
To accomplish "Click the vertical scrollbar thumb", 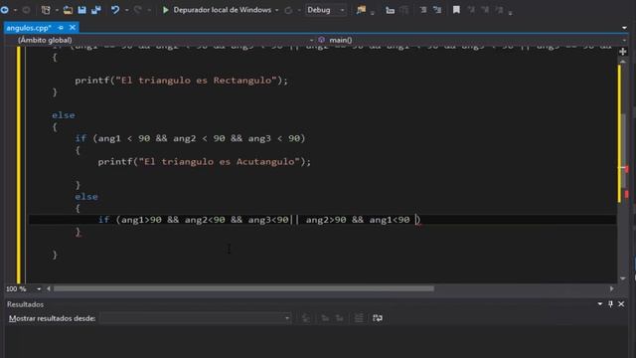I will coord(623,150).
